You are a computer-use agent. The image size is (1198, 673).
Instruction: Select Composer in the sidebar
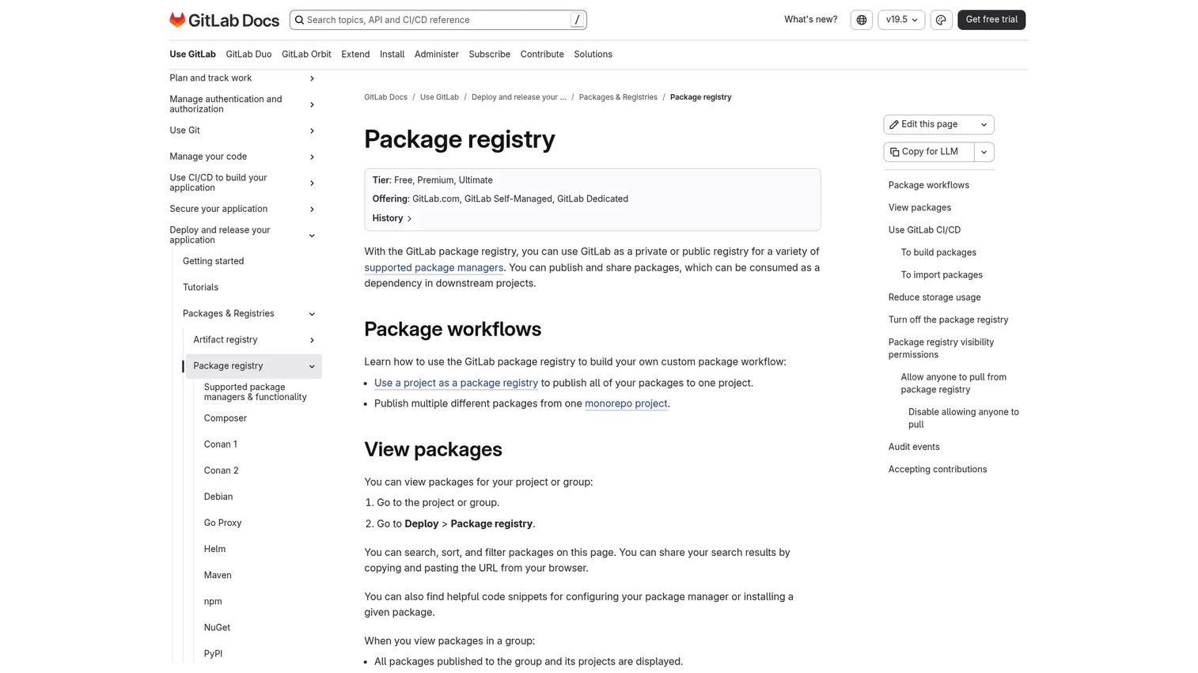pos(226,418)
